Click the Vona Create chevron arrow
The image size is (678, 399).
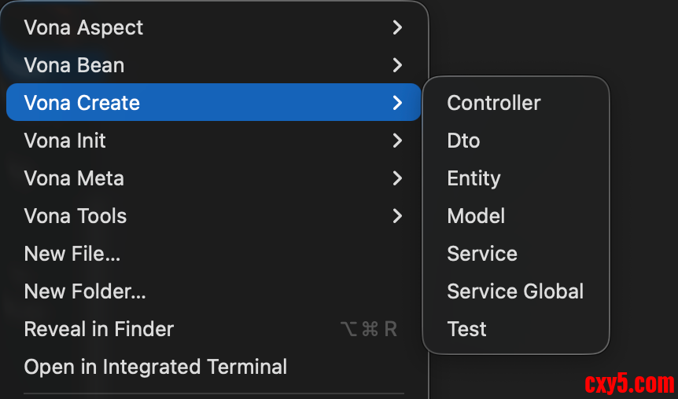click(397, 103)
